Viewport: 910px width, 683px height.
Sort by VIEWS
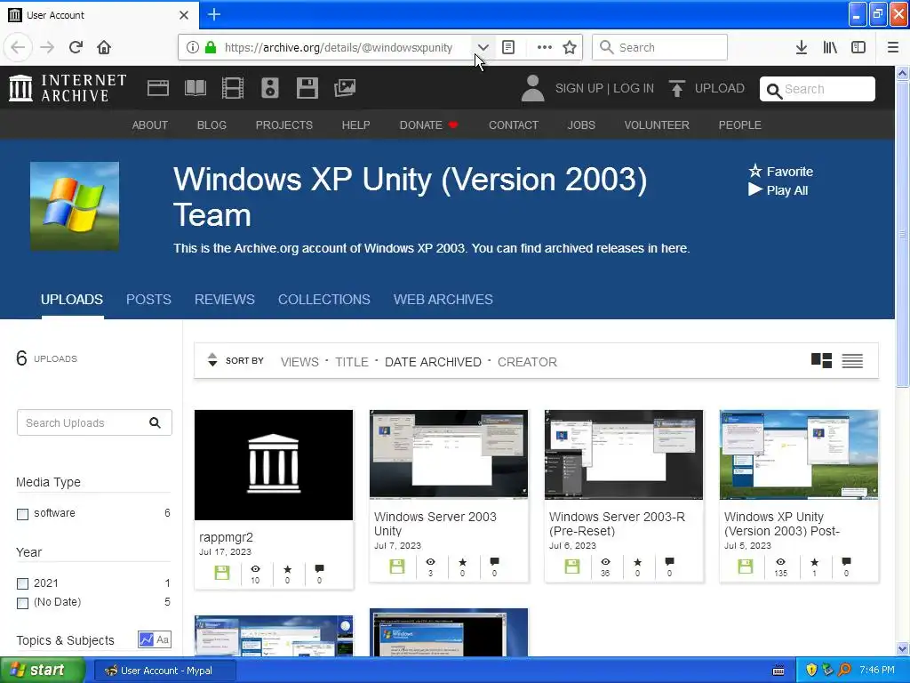pos(299,362)
